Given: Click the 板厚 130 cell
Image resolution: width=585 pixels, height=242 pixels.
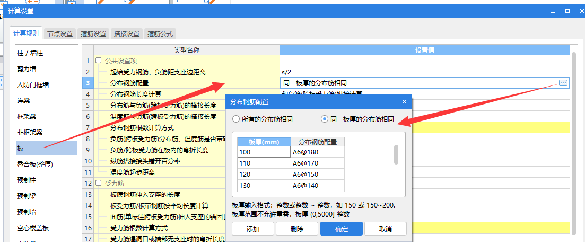Looking at the screenshot, I should [x=264, y=186].
